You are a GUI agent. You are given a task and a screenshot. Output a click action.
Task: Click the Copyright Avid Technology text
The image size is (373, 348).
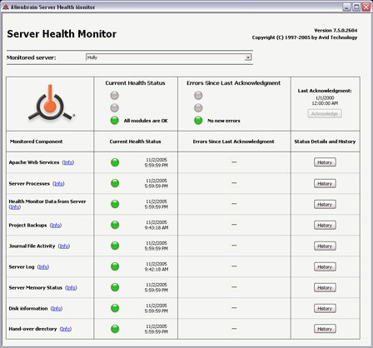305,37
